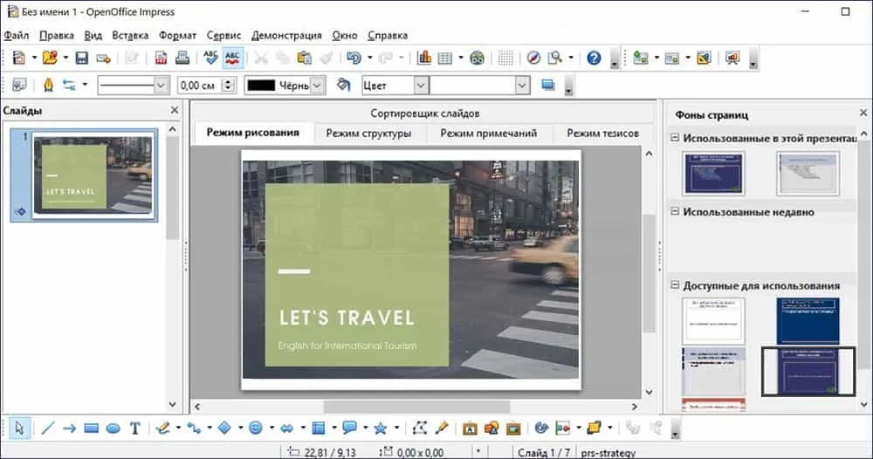Select first dark blue used background thumbnail

(x=714, y=174)
